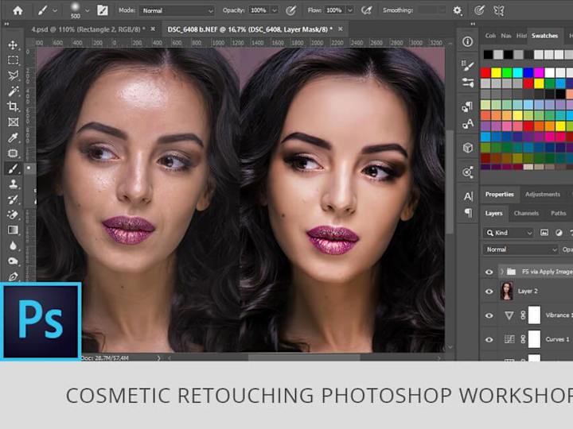Screen dimensions: 573x429
Task: Select the Clone Stamp tool
Action: [14, 184]
